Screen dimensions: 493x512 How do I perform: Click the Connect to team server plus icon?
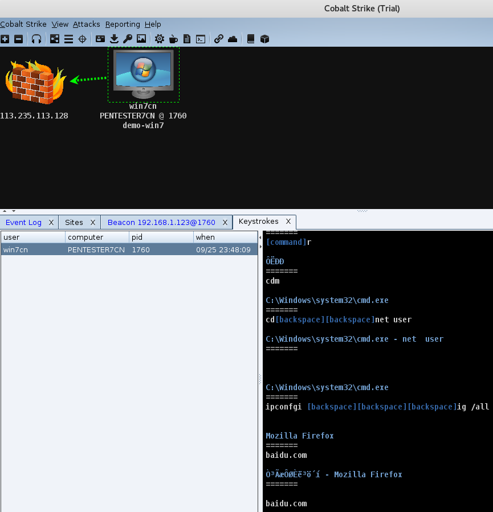click(x=5, y=39)
